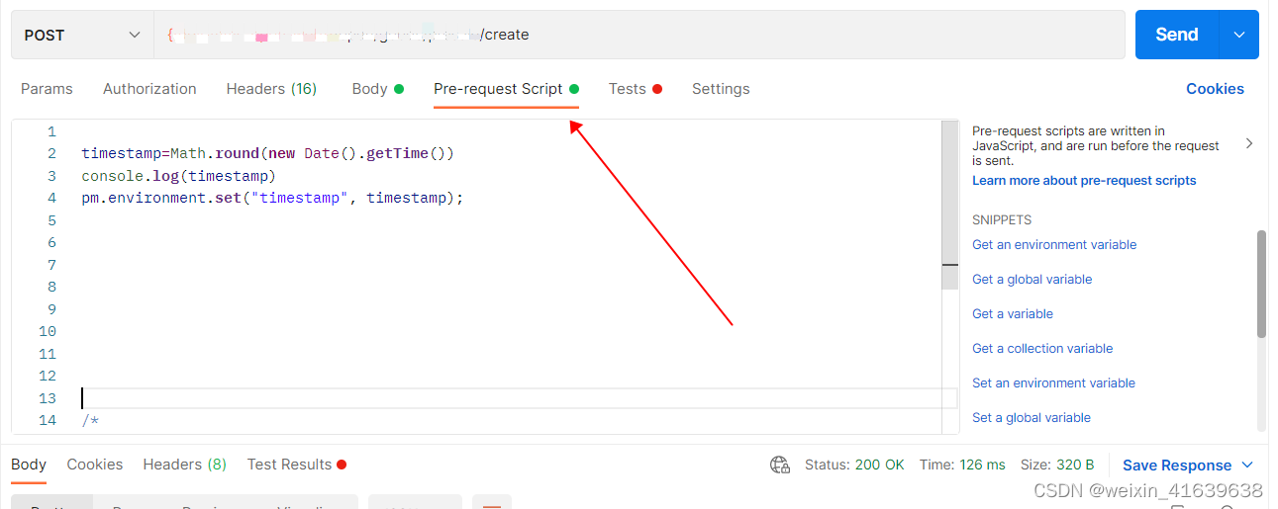Screen dimensions: 1278x509
Task: Click the network globe icon near Status
Action: pos(780,465)
